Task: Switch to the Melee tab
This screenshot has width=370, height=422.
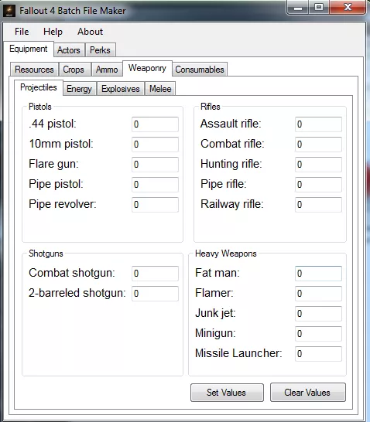Action: click(x=160, y=89)
